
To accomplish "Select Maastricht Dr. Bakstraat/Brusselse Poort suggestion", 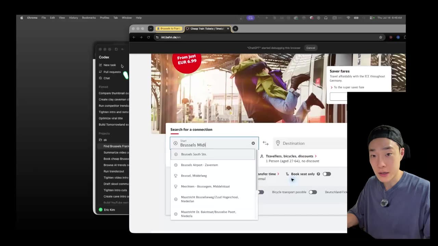I will (213, 214).
